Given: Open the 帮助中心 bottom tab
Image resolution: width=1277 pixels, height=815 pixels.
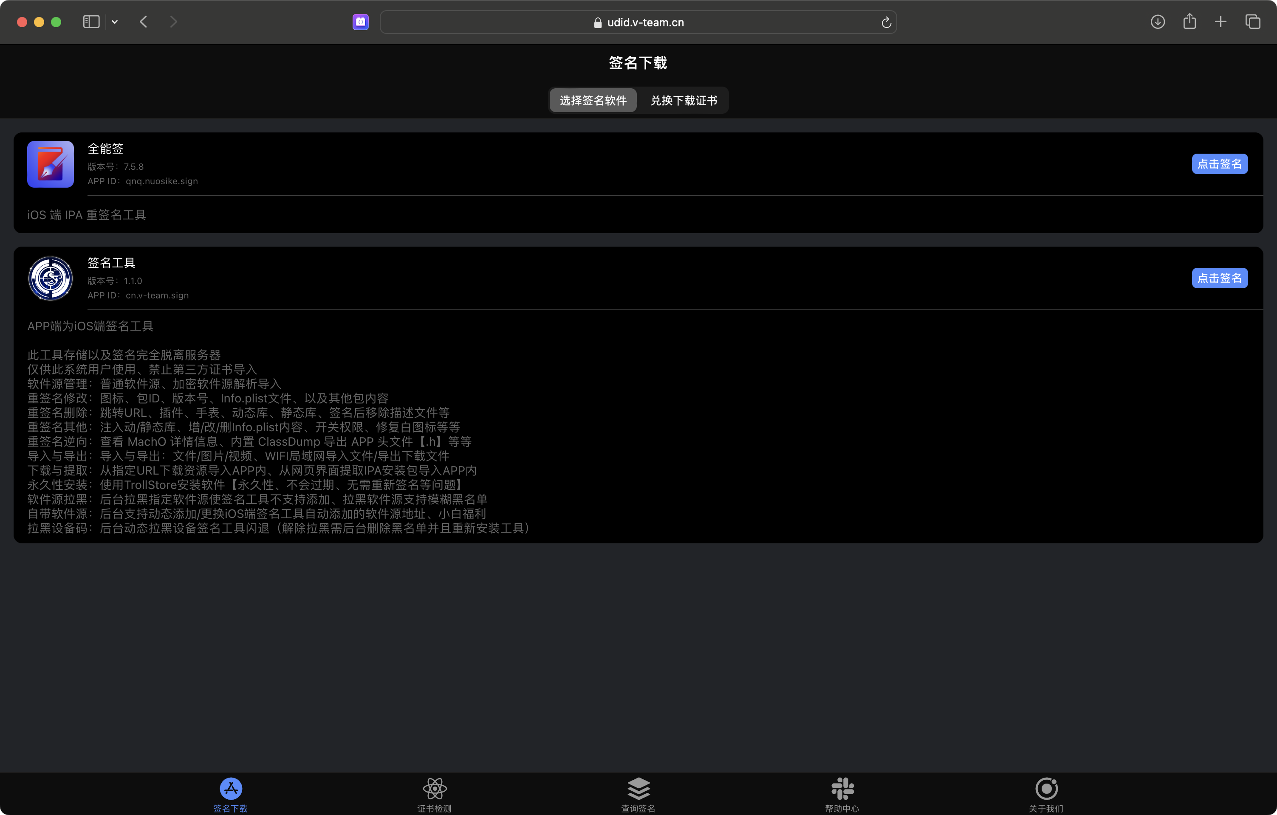Looking at the screenshot, I should coord(842,794).
